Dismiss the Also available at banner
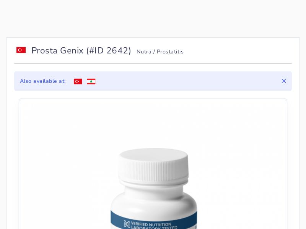Screen dimensions: 306x229 click(284, 81)
